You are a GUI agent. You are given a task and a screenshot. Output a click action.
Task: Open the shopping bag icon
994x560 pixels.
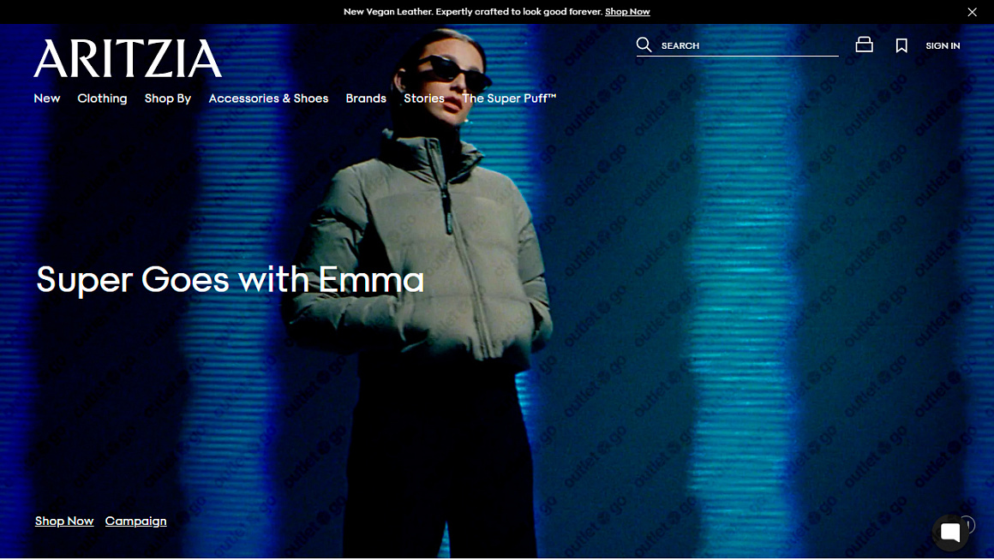864,45
